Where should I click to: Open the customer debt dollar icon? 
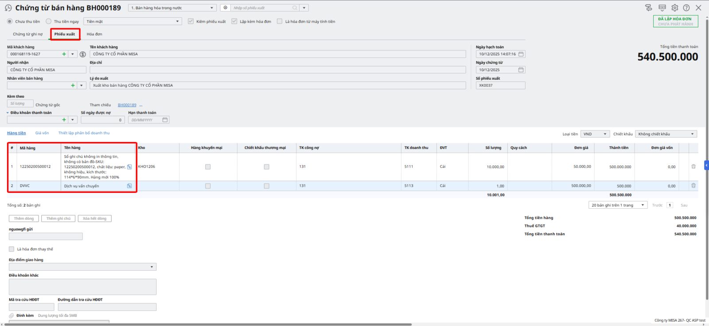point(82,54)
